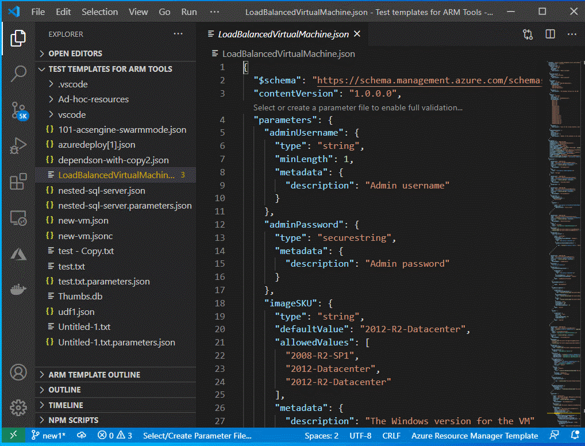Open the Docker view in activity bar
The height and width of the screenshot is (446, 585).
click(18, 289)
